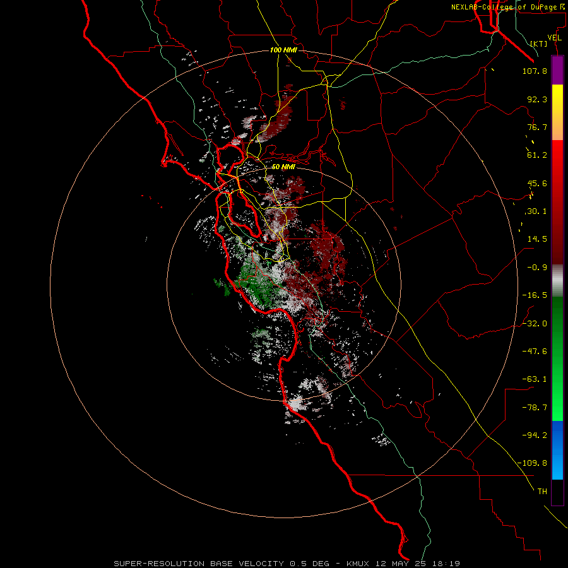Click the TH threshold label
Image resolution: width=568 pixels, height=568 pixels.
click(x=542, y=492)
